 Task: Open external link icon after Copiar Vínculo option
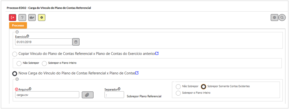click(157, 53)
